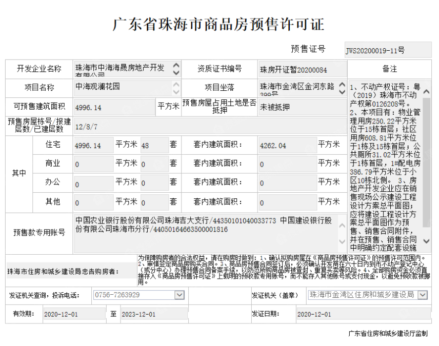The width and height of the screenshot is (439, 346).
Task: Click the 资质证书编号 label
Action: (x=219, y=69)
